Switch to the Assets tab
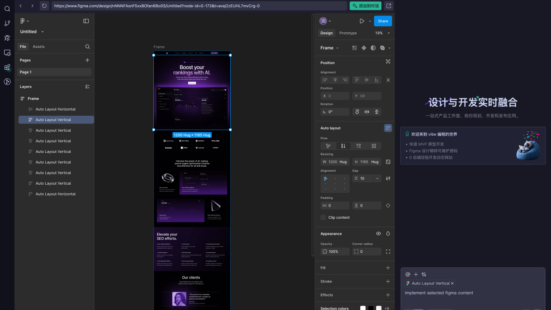This screenshot has height=310, width=551. (x=39, y=46)
